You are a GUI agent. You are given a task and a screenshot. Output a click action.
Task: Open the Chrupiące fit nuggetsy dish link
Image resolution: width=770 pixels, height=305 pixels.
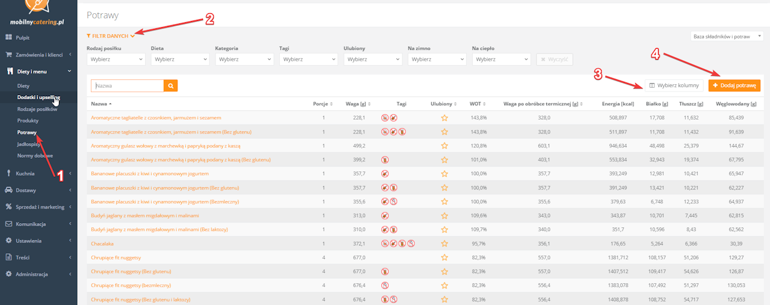click(116, 257)
